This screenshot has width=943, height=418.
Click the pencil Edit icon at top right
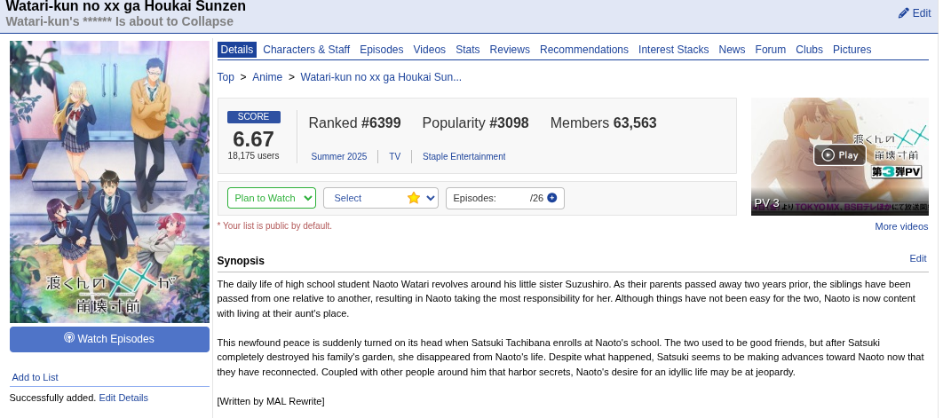pos(905,13)
